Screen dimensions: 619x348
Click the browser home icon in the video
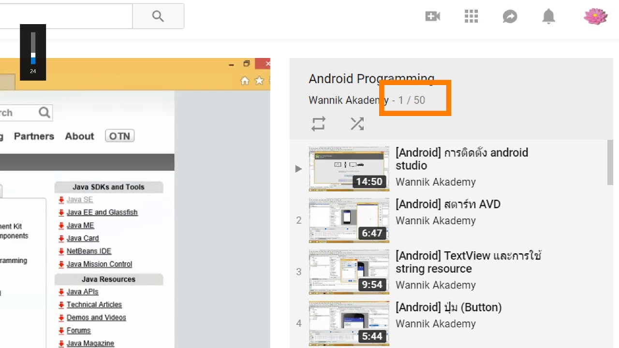245,81
